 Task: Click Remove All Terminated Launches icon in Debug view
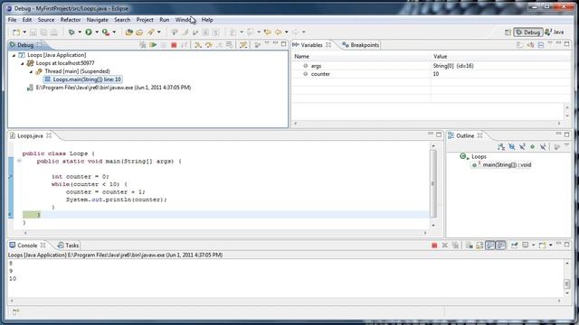143,45
